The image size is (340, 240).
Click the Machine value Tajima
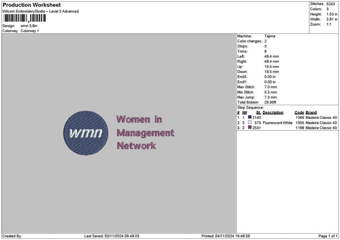coord(270,36)
